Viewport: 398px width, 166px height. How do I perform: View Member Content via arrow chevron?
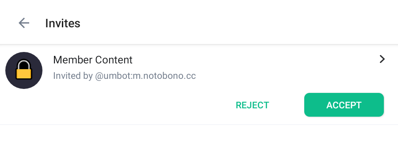[382, 59]
